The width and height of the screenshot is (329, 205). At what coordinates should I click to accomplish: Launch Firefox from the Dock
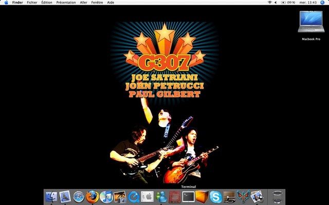point(93,197)
